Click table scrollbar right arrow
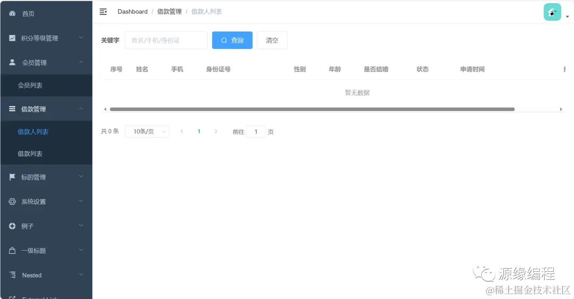 coord(561,109)
